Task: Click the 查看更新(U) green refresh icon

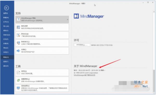Action: coord(18,80)
